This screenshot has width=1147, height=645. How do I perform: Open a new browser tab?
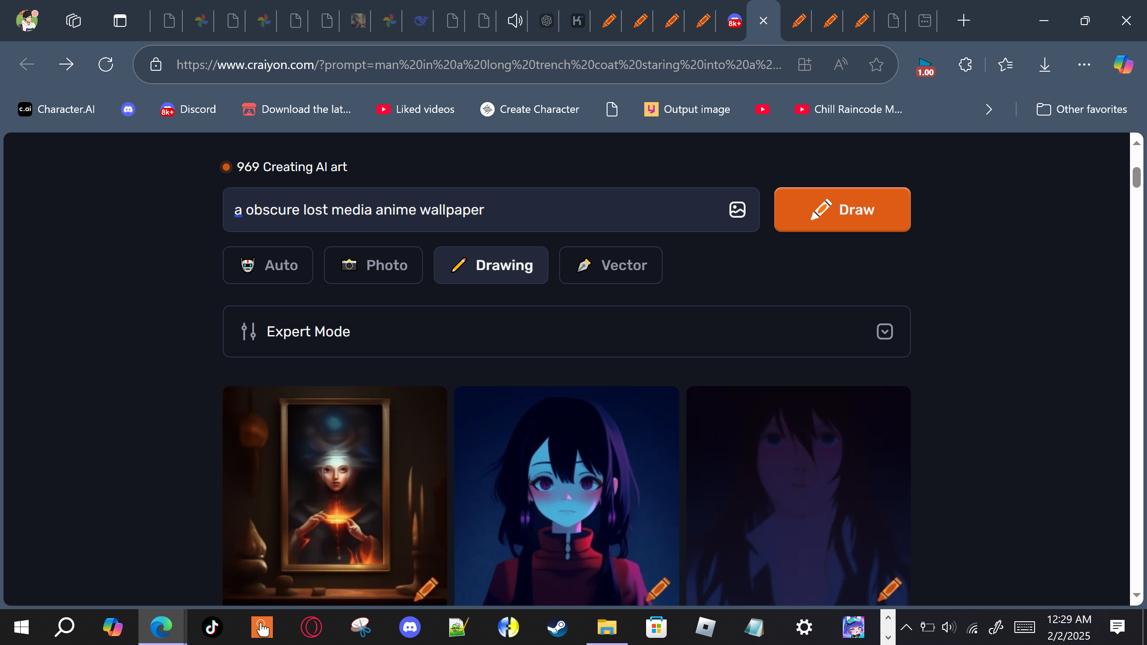pyautogui.click(x=963, y=21)
